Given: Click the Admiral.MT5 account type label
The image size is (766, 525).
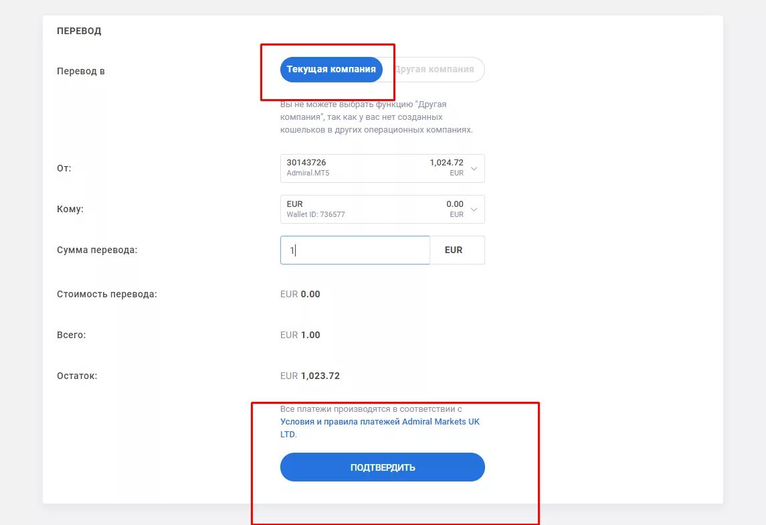Looking at the screenshot, I should [308, 173].
